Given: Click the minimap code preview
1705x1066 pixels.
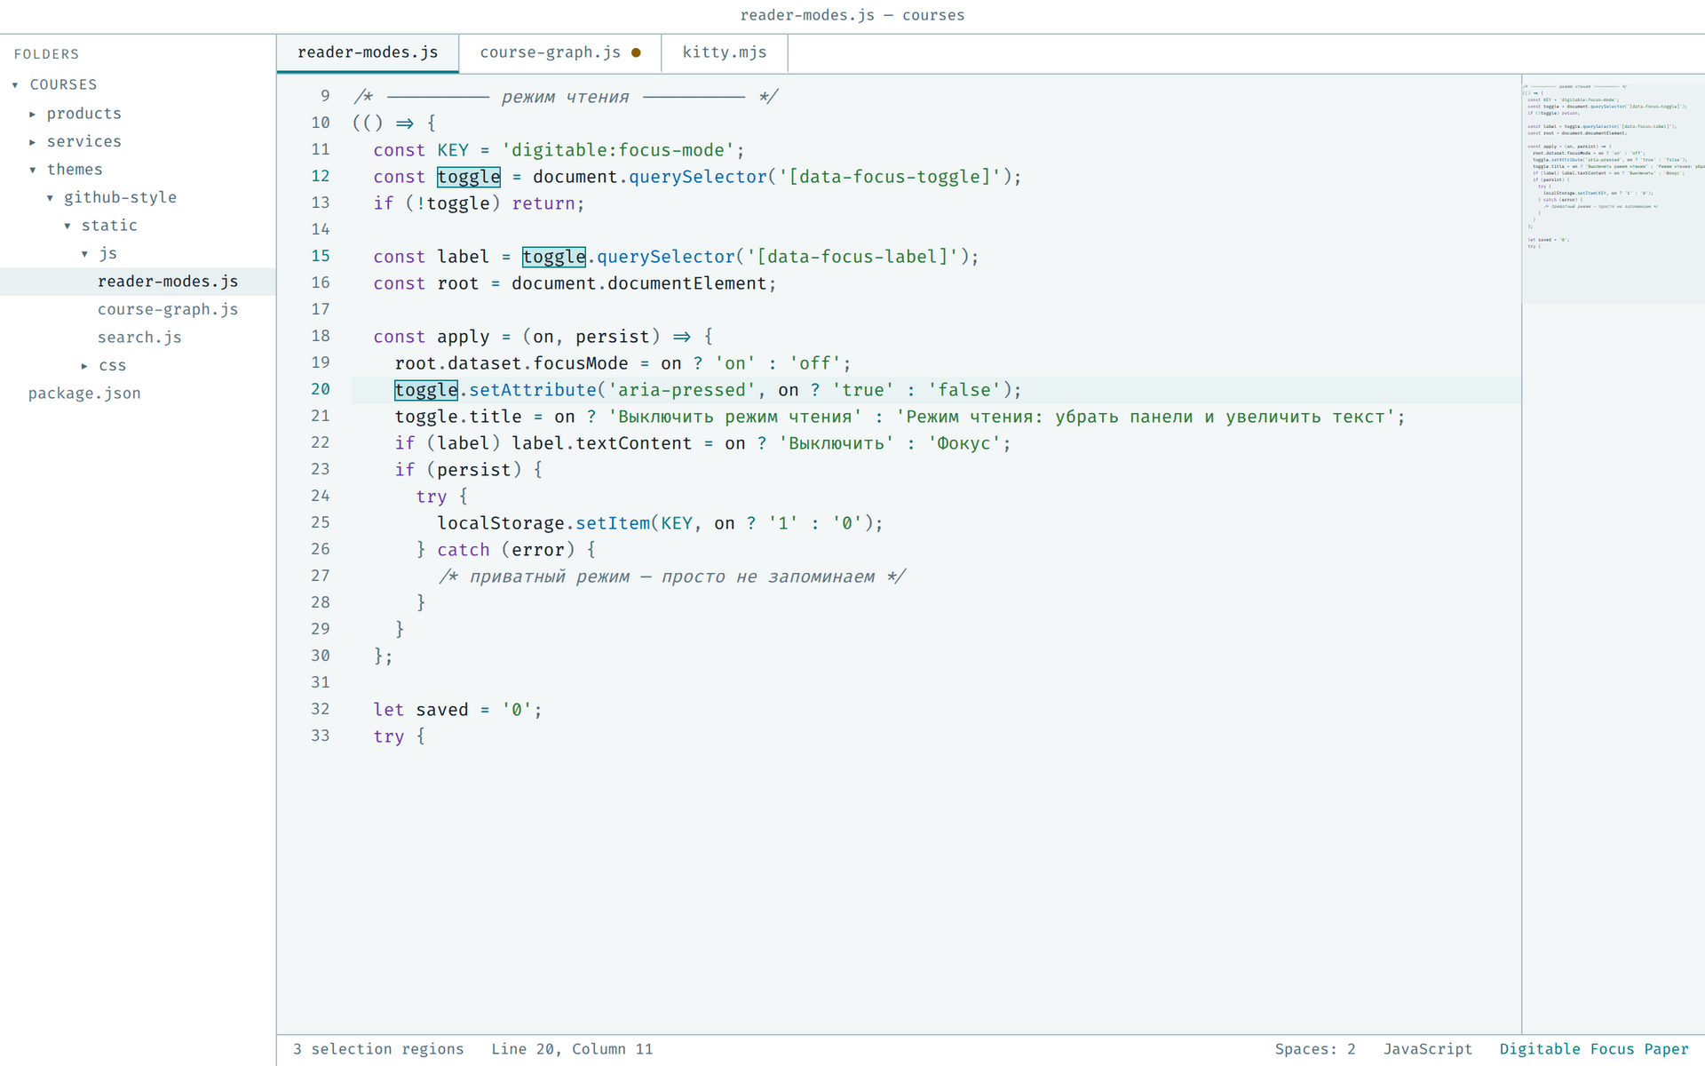Looking at the screenshot, I should (1613, 167).
